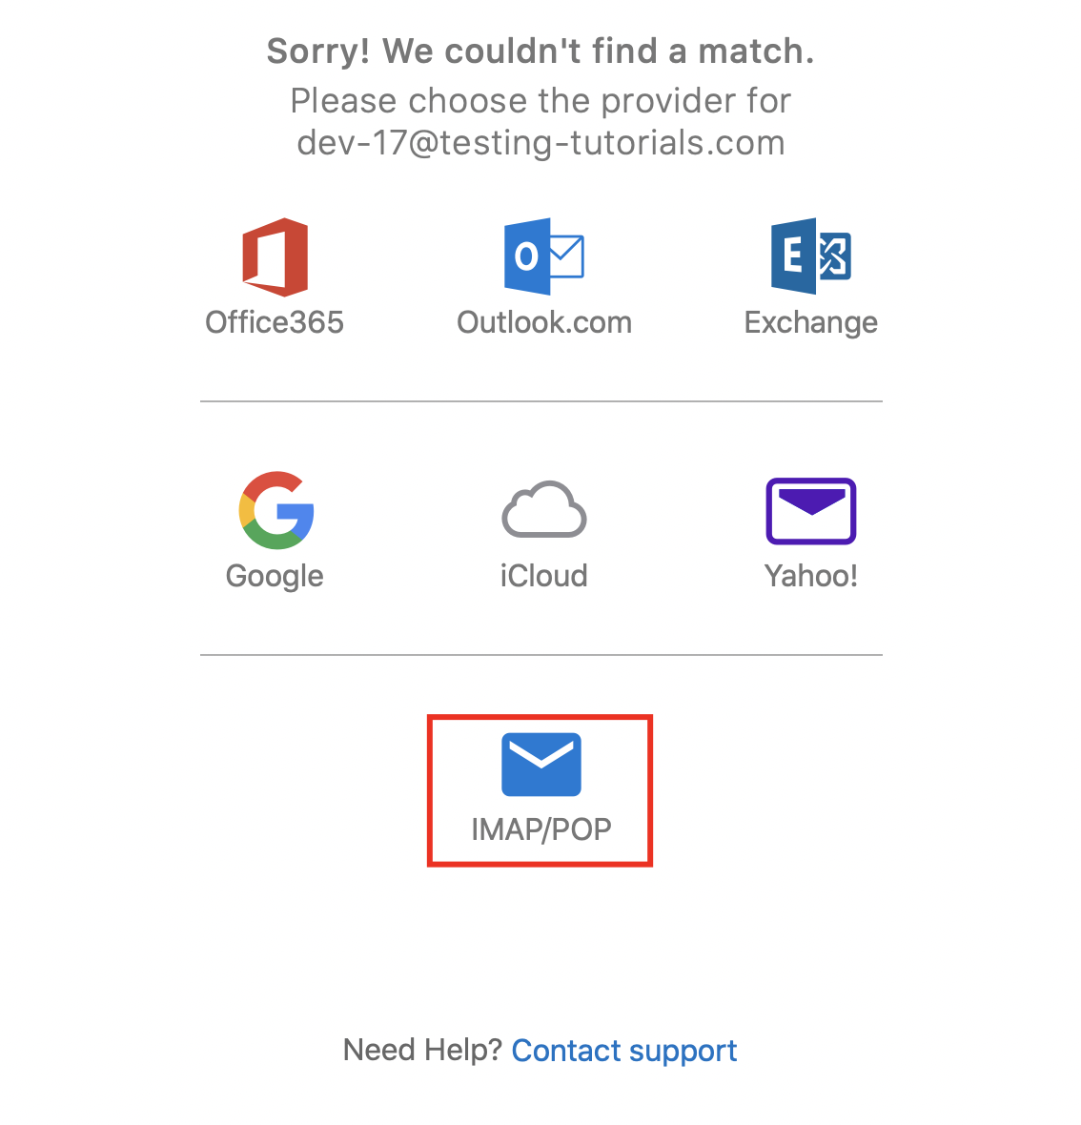Screen dimensions: 1081x1125
Task: Click the blue IMAP/POP envelope icon
Action: (x=540, y=764)
